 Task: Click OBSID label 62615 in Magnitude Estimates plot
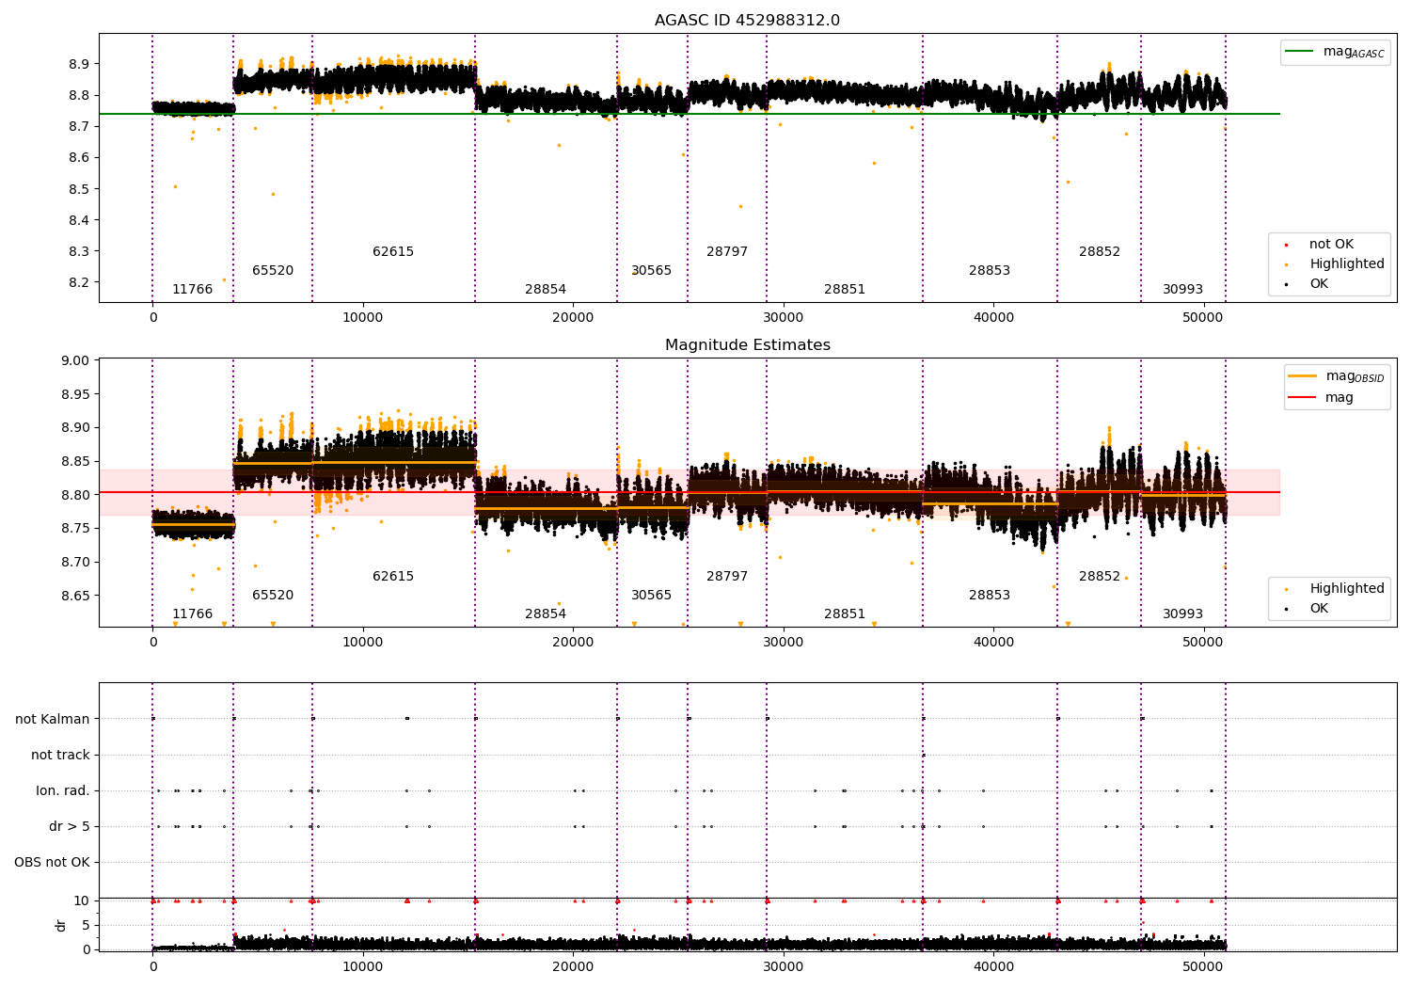(x=393, y=577)
